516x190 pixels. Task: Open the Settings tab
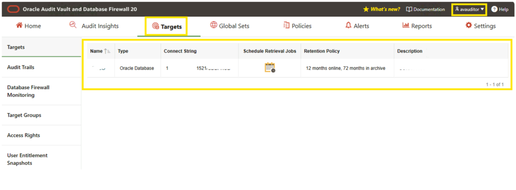coord(480,26)
